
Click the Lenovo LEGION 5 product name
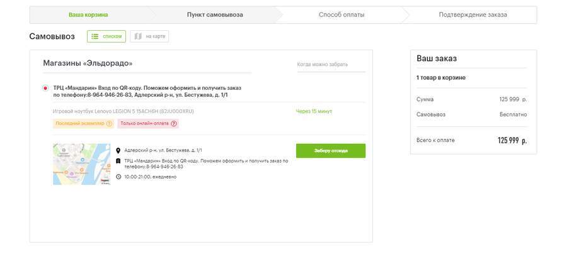click(x=124, y=111)
